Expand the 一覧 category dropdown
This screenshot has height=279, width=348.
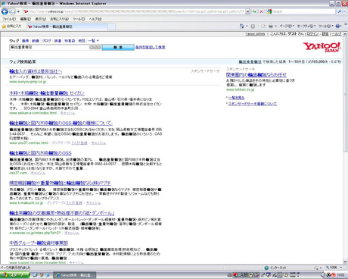tap(94, 41)
